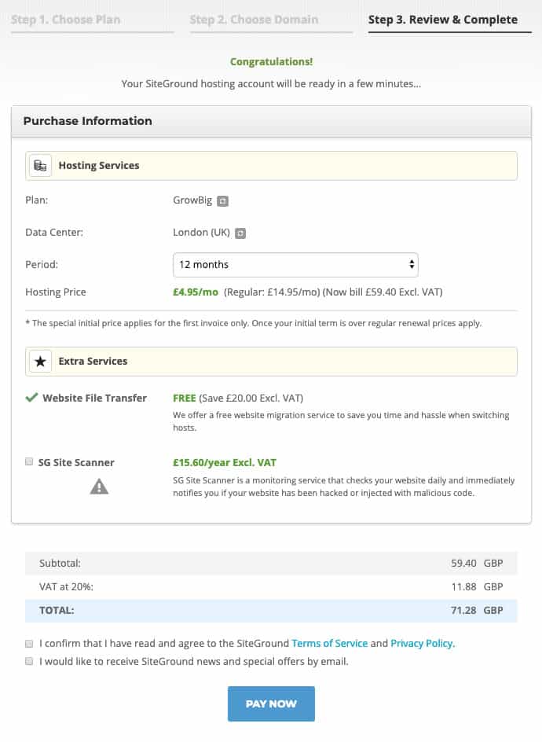Click the special initial price footnote
This screenshot has height=742, width=542.
(x=254, y=323)
